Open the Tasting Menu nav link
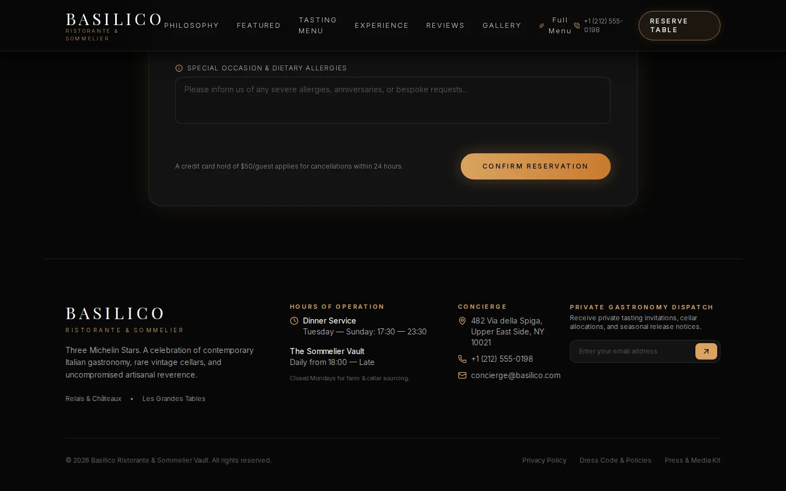 pyautogui.click(x=318, y=26)
